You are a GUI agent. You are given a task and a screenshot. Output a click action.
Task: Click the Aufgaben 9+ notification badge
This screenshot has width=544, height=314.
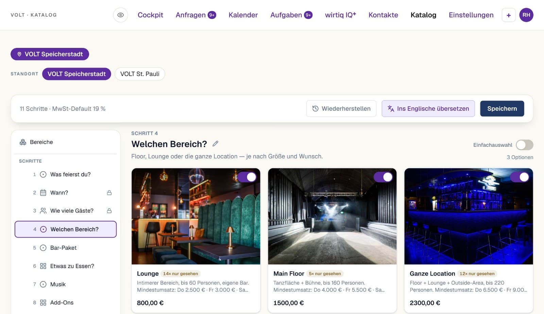coord(308,15)
